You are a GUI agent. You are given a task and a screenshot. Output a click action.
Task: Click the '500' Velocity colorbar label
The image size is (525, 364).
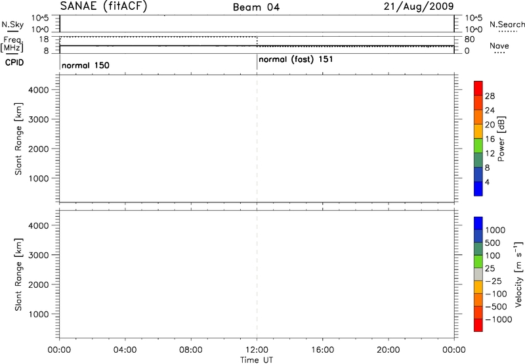click(492, 243)
